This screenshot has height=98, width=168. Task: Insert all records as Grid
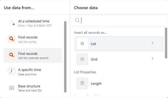click(x=119, y=59)
